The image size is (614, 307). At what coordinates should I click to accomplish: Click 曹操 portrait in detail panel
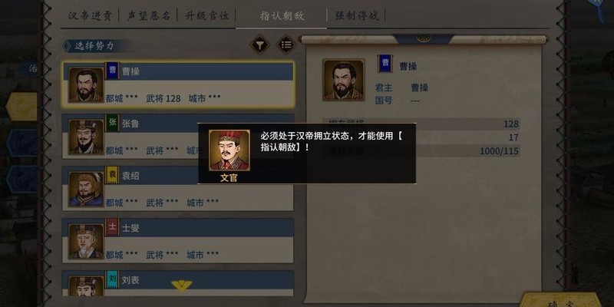click(x=343, y=80)
